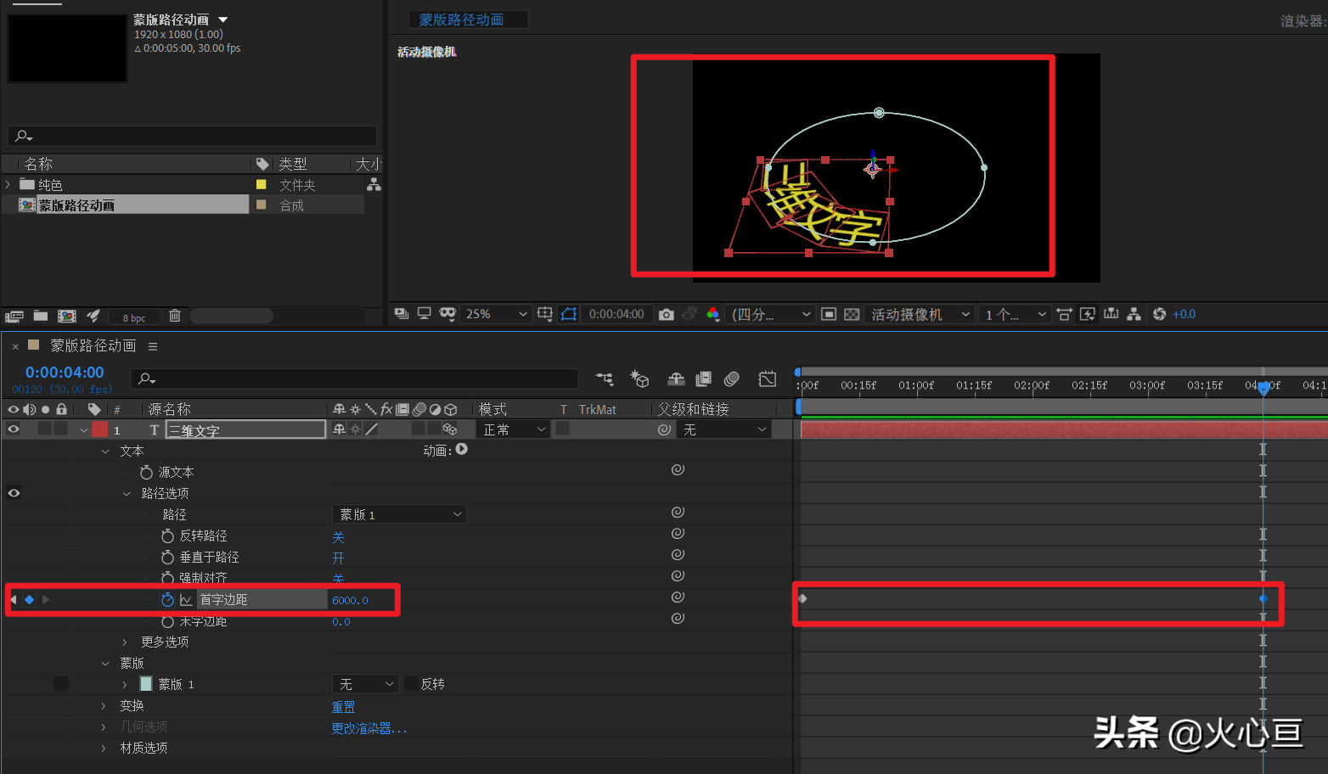Screen dimensions: 1328x774
Task: Expand the 变换 property group
Action: click(104, 706)
